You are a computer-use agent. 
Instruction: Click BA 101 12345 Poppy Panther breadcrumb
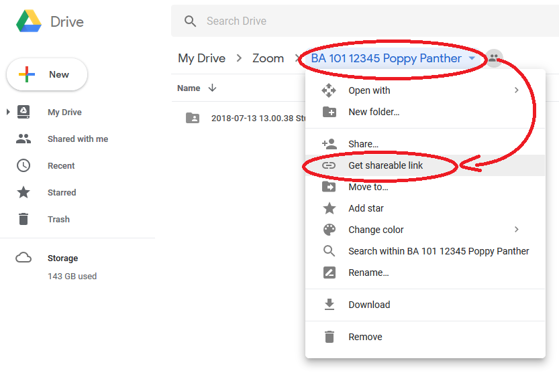pyautogui.click(x=386, y=58)
